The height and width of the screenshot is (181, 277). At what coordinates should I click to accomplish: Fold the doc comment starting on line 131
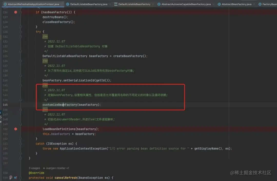pyautogui.click(x=21, y=37)
